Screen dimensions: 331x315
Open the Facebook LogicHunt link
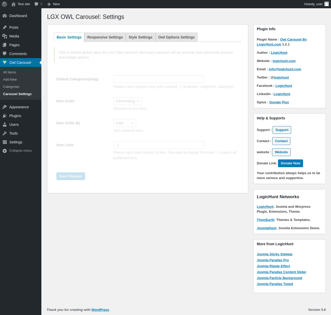[x=284, y=86]
